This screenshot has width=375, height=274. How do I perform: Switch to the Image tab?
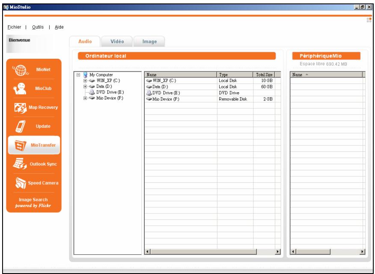coord(149,42)
